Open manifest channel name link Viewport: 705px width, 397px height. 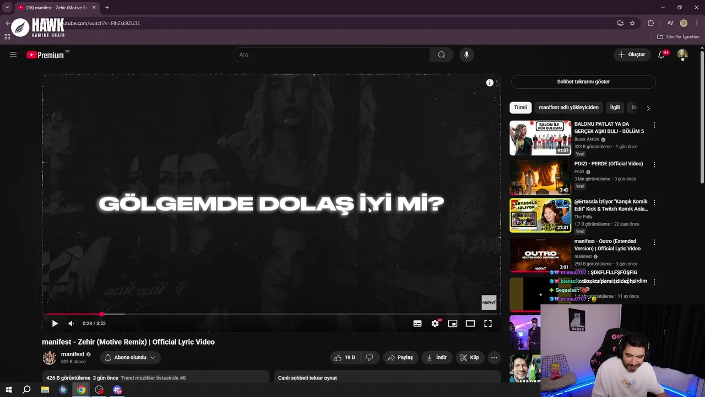tap(73, 354)
